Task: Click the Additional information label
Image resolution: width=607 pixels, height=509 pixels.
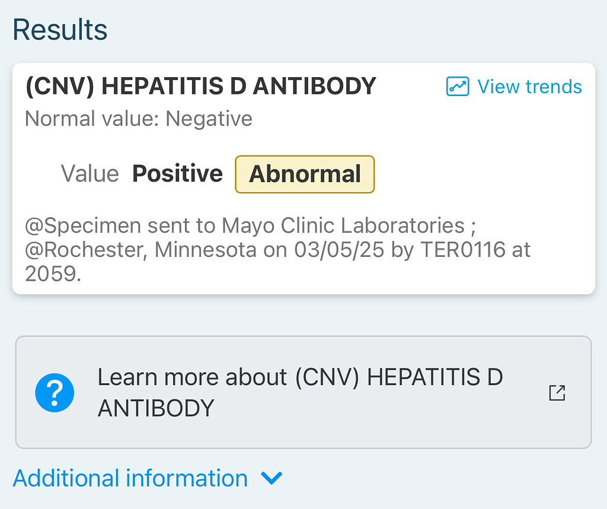Action: pos(130,478)
